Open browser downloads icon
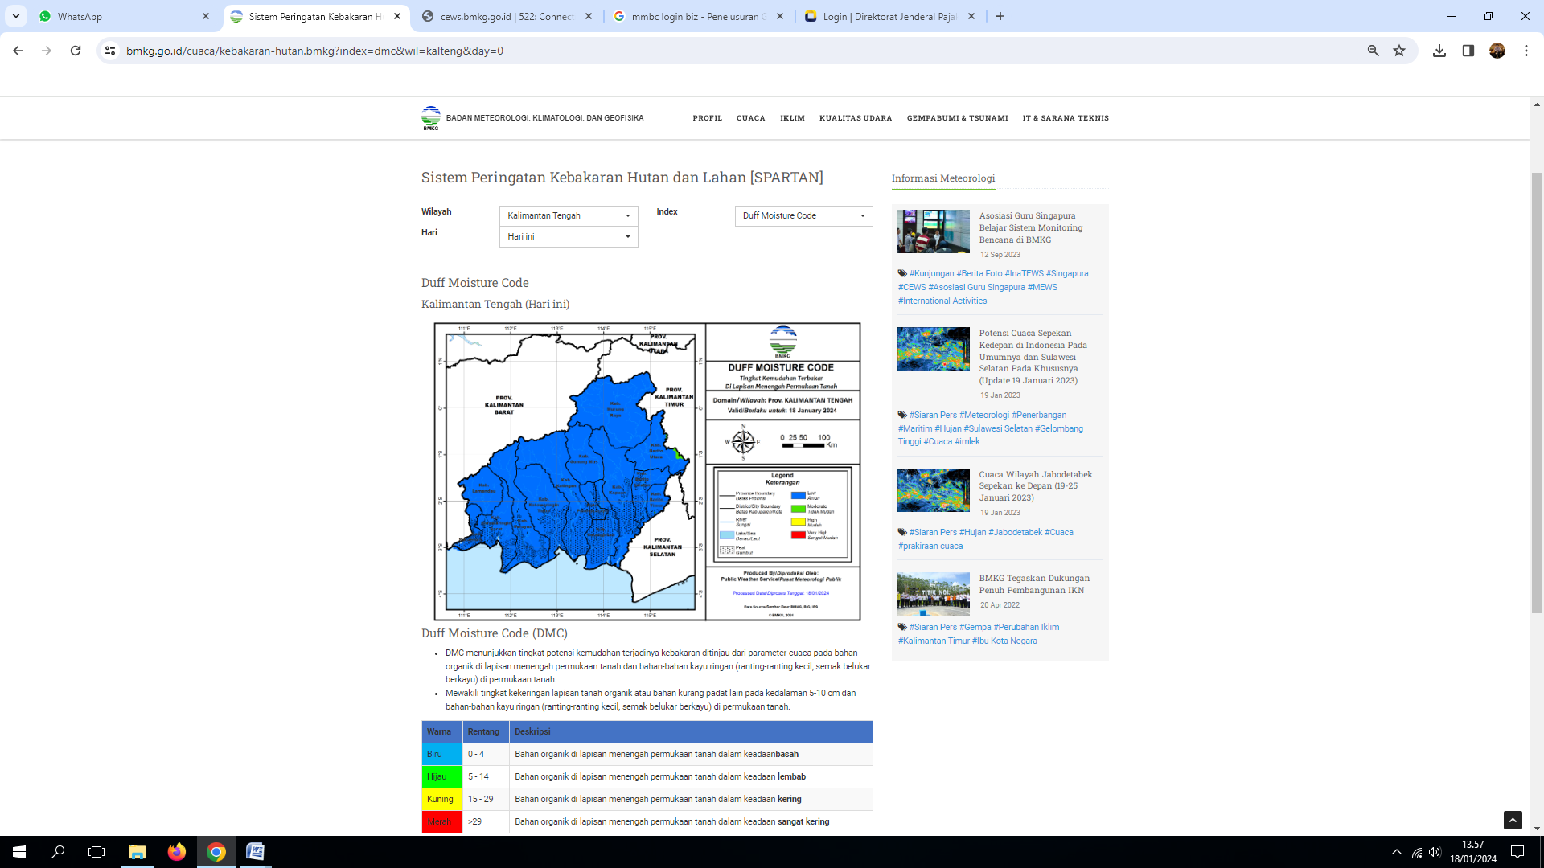Screen dimensions: 1544x868 1439,51
